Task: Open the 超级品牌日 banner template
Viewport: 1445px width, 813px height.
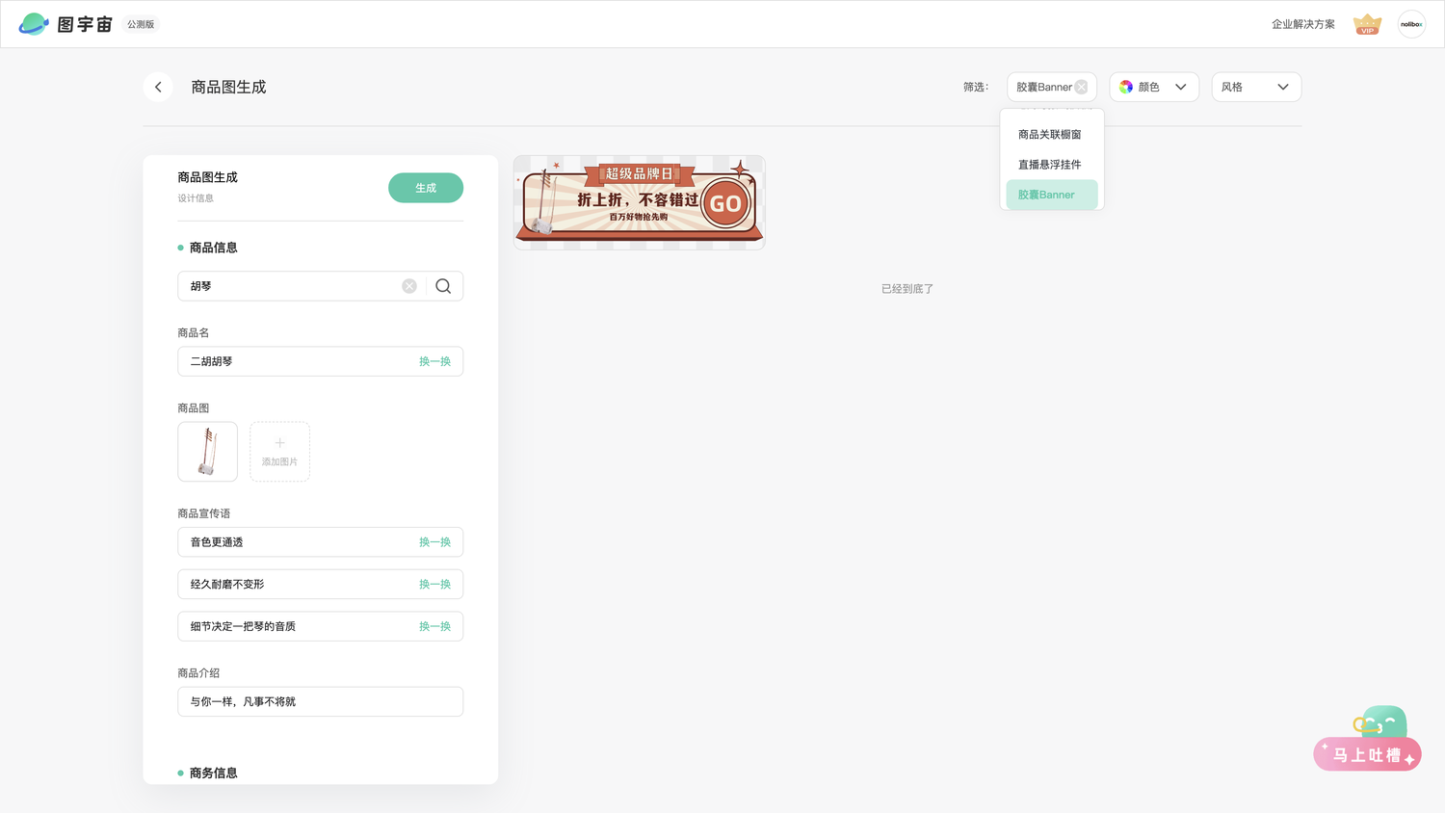Action: (x=639, y=202)
